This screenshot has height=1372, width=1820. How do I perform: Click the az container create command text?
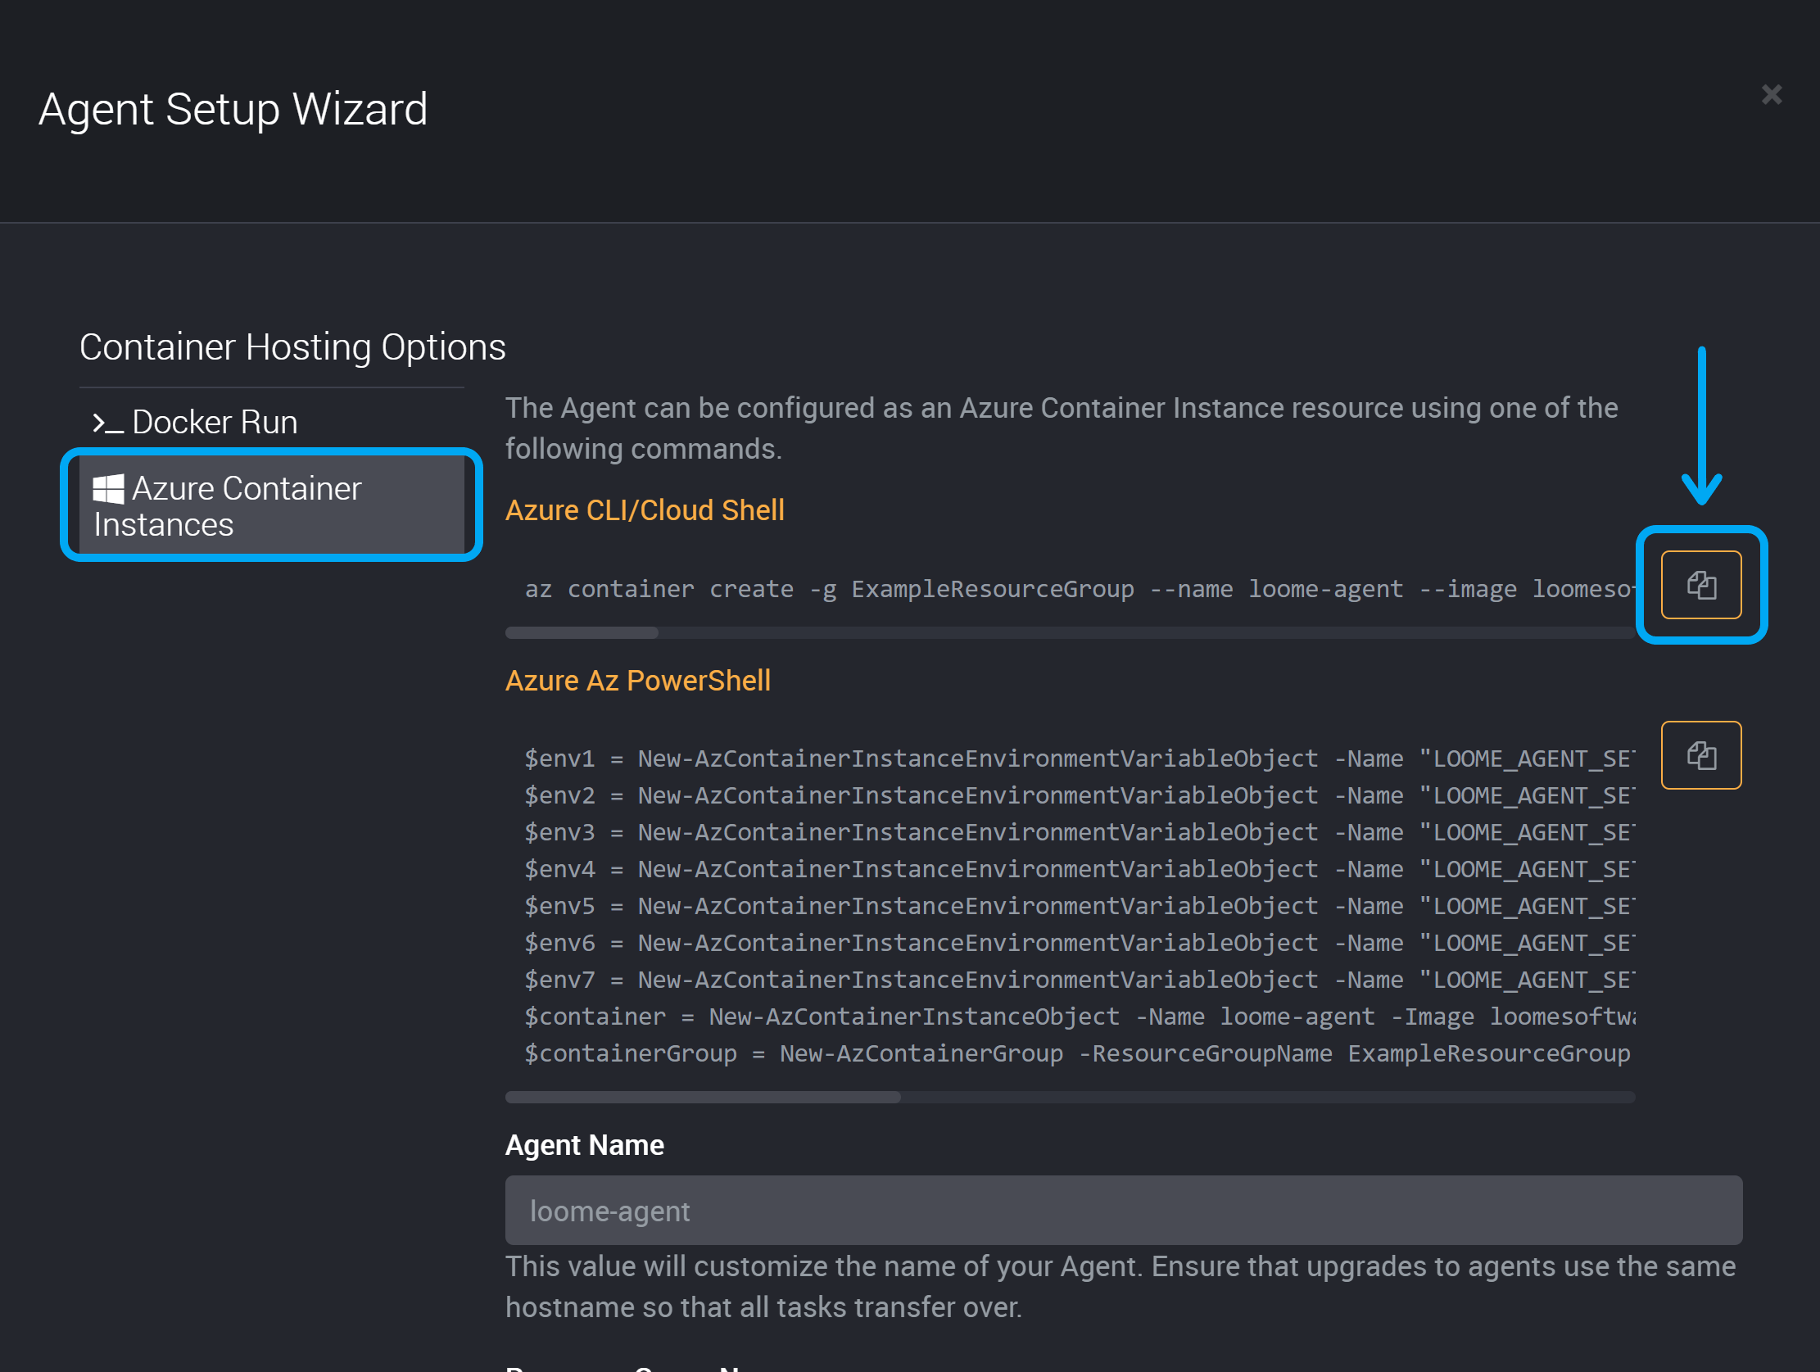coord(1080,589)
